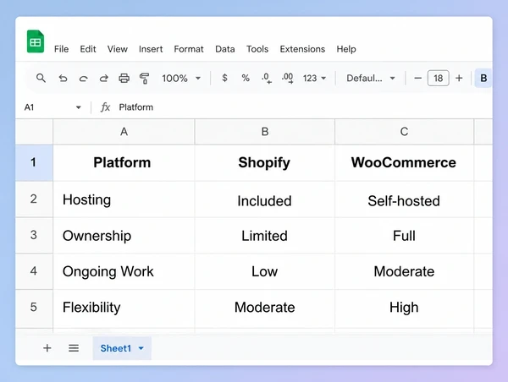
Task: Select the High cell
Action: click(x=404, y=308)
